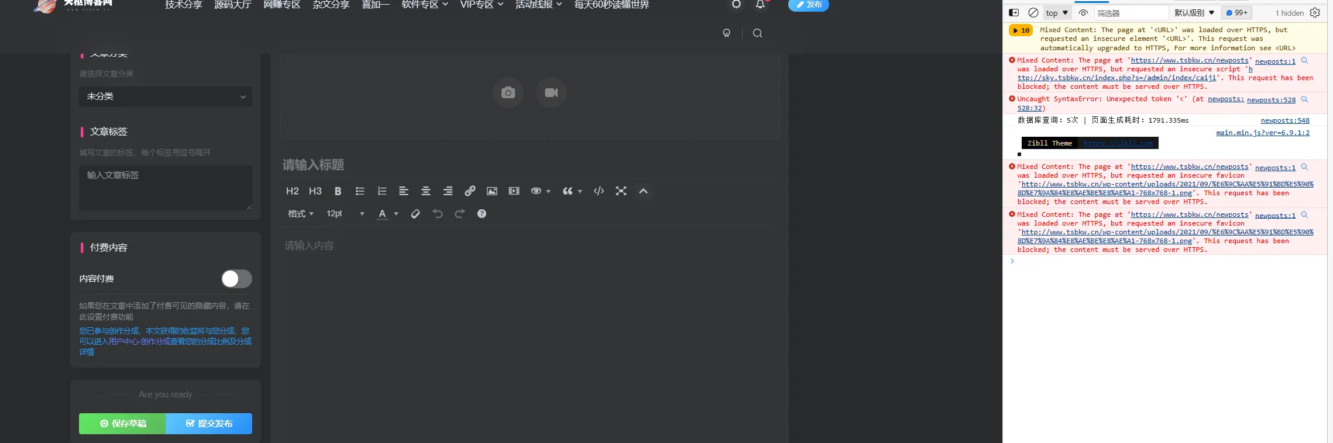Clear formatting with the eraser icon
1333x443 pixels.
click(415, 214)
